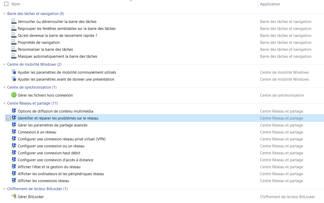Viewport: 324px width, 203px height.
Task: Open Qu'est devenue la barre de lancement rapide ?
Action: click(x=58, y=35)
